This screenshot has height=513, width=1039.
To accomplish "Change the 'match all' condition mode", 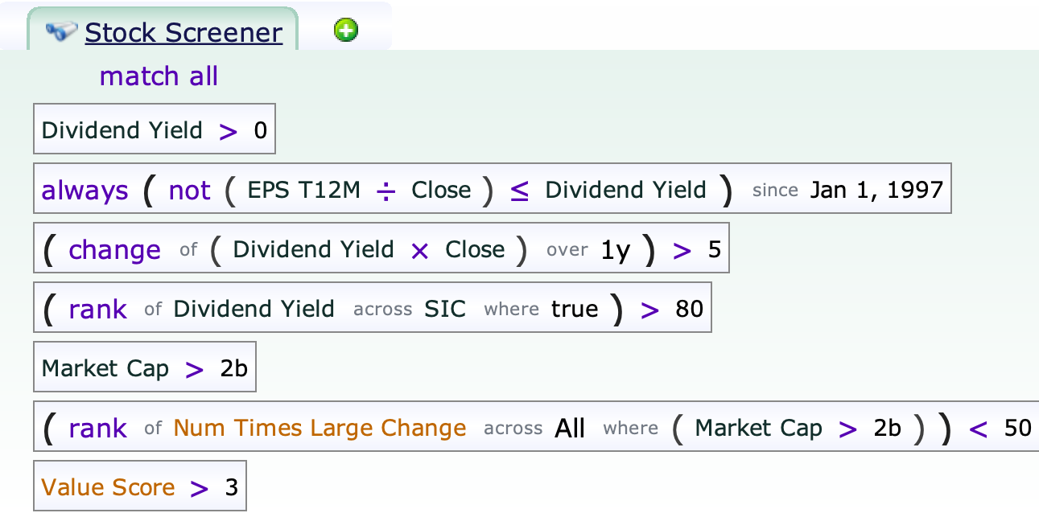I will pos(159,76).
